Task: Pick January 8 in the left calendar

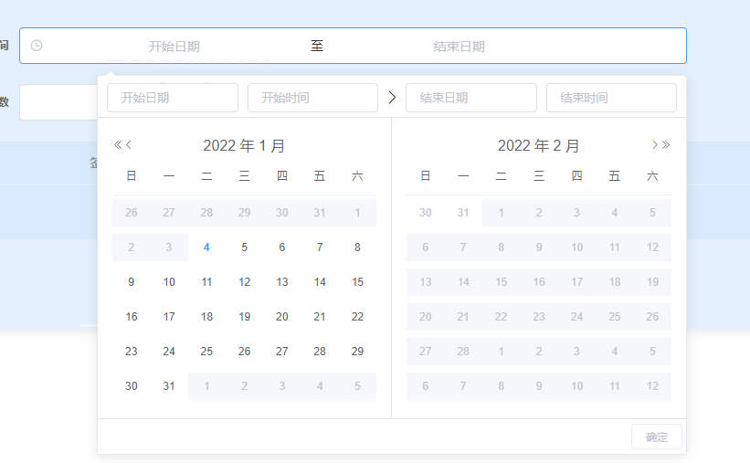Action: pyautogui.click(x=357, y=247)
